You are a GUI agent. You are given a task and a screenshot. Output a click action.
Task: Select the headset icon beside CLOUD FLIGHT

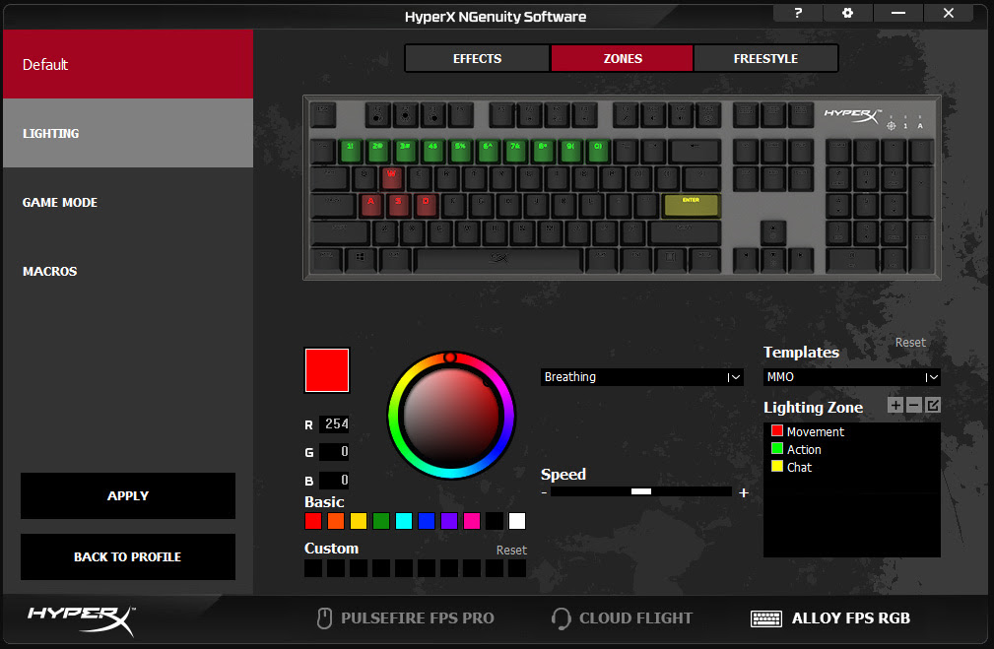561,617
